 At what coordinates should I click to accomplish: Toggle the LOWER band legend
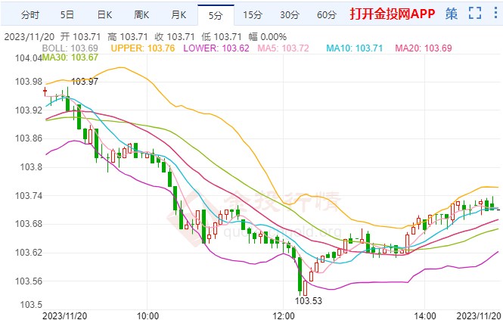[219, 48]
